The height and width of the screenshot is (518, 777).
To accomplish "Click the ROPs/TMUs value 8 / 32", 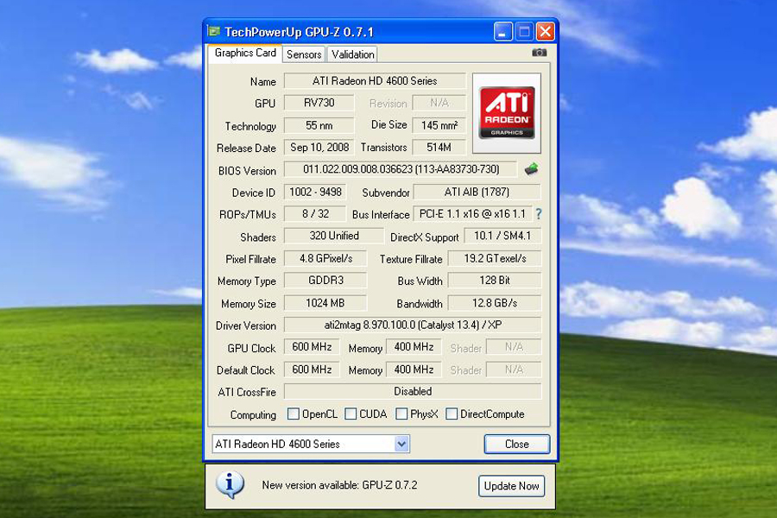I will 315,213.
